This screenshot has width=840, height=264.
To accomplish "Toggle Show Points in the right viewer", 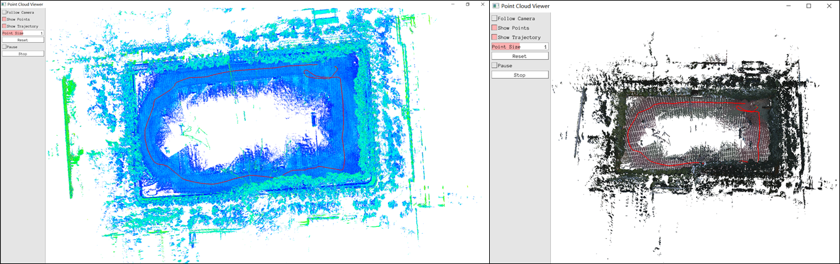I will click(494, 28).
